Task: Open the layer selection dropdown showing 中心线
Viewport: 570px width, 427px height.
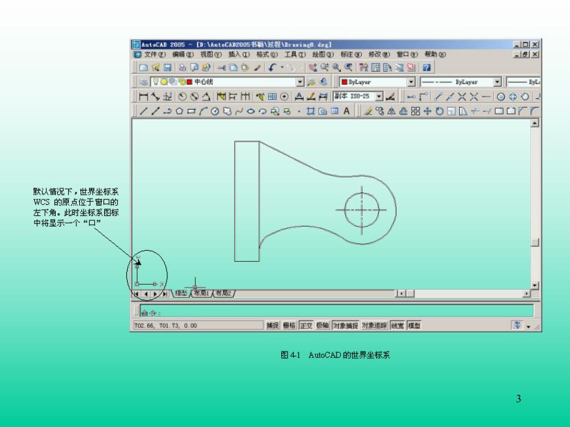Action: click(300, 81)
